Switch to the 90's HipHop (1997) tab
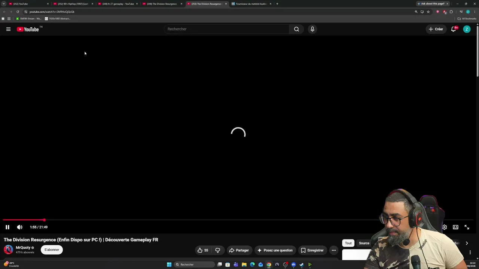This screenshot has height=269, width=479. click(x=73, y=4)
